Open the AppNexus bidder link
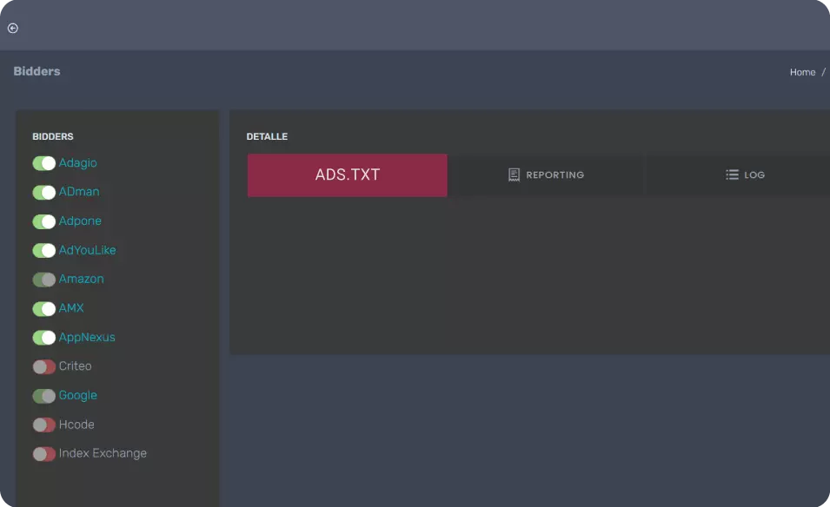Viewport: 830px width, 507px height. (87, 337)
